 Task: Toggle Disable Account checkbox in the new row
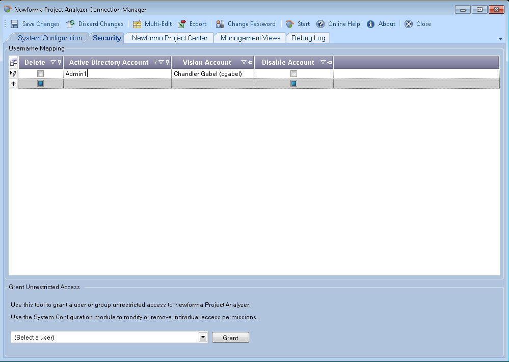(294, 84)
